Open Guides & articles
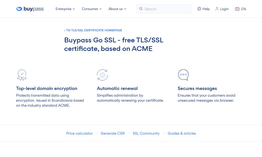262x157 pixels. (182, 133)
